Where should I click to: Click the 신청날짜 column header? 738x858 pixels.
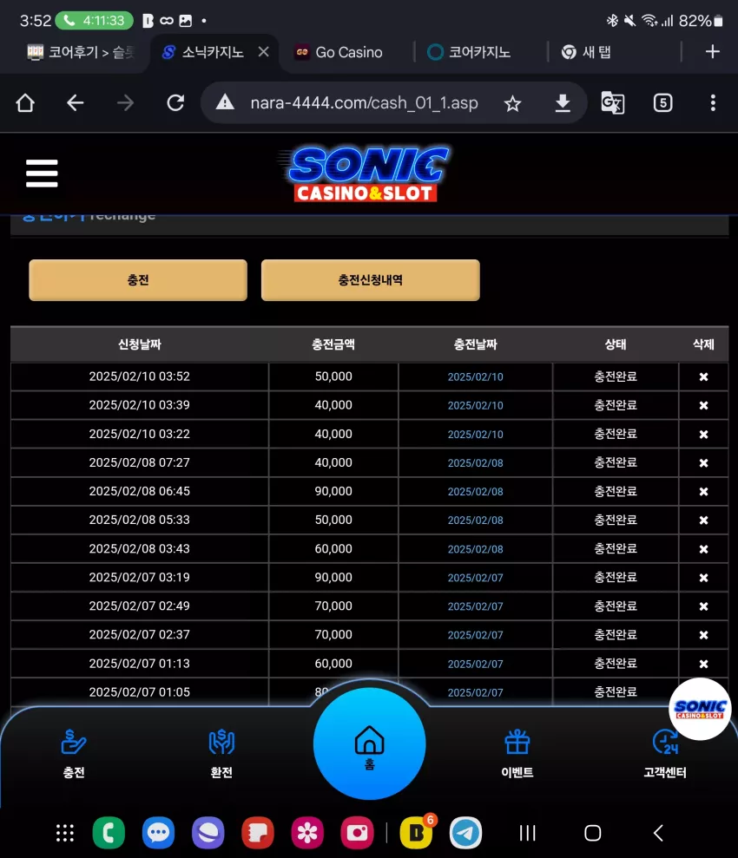[140, 344]
